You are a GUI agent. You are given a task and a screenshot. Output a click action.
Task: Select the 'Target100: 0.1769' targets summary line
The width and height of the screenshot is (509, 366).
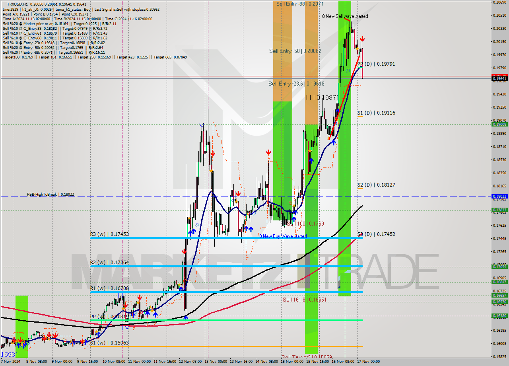coord(95,57)
